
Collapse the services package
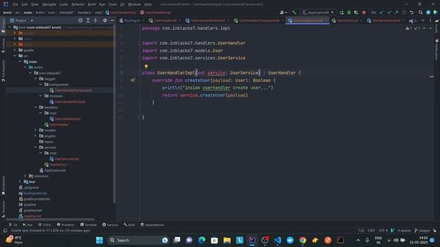pos(36,148)
